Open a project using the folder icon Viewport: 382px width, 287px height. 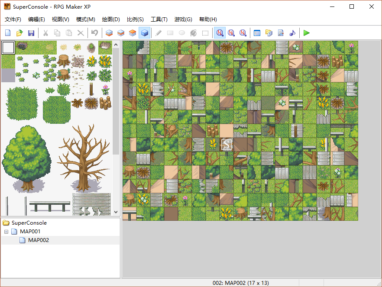click(19, 33)
